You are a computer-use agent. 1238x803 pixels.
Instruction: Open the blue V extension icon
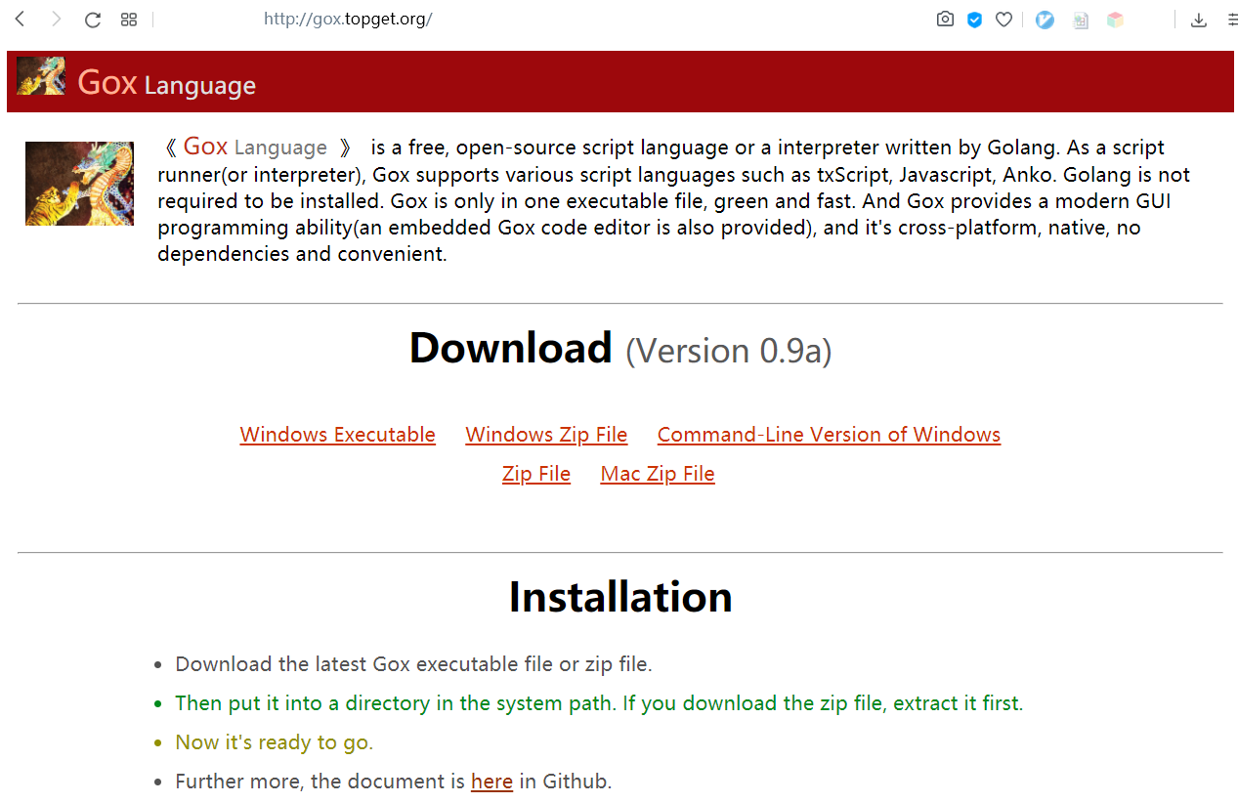tap(1045, 20)
